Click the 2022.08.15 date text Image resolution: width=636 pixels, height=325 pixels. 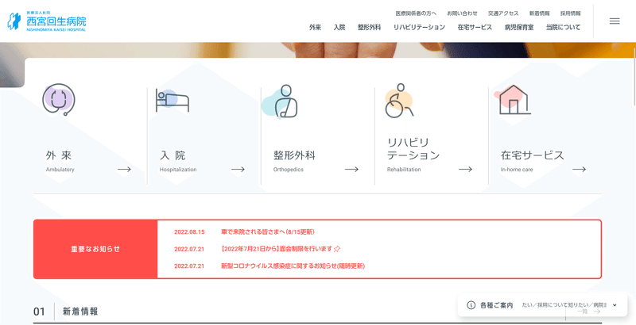click(189, 232)
